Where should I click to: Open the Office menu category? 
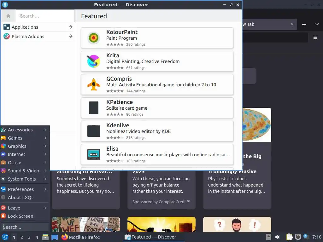coord(25,163)
